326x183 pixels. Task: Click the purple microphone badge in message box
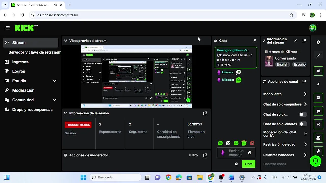click(x=223, y=152)
